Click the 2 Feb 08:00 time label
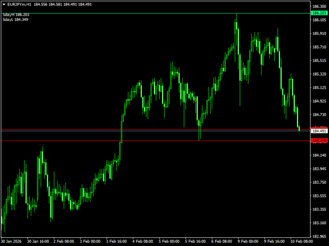 [x=64, y=241]
